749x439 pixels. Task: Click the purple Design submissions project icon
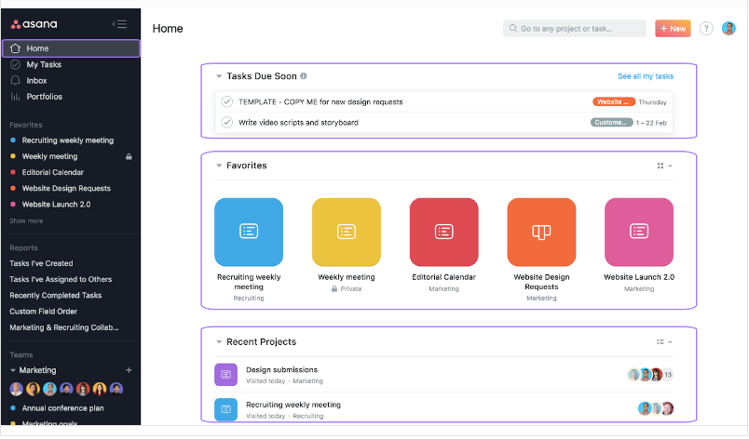click(225, 375)
